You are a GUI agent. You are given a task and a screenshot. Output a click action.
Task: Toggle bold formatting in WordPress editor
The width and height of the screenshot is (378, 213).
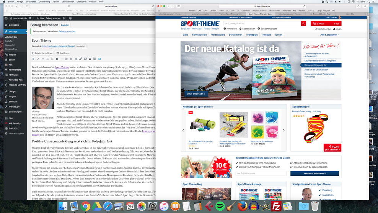click(x=33, y=59)
